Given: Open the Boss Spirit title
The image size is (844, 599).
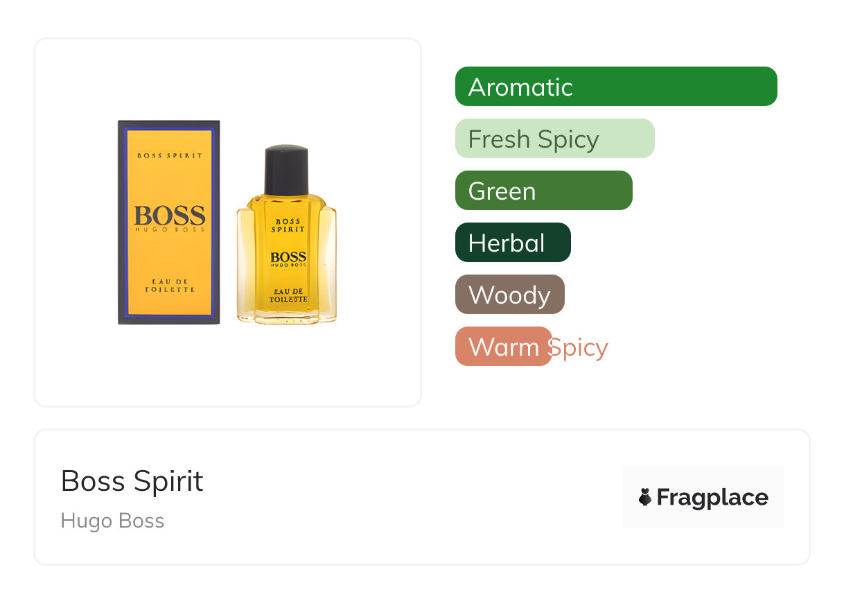Looking at the screenshot, I should 132,481.
